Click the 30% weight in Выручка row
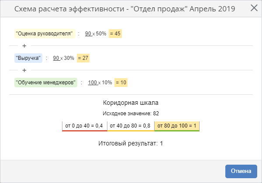 pos(69,58)
